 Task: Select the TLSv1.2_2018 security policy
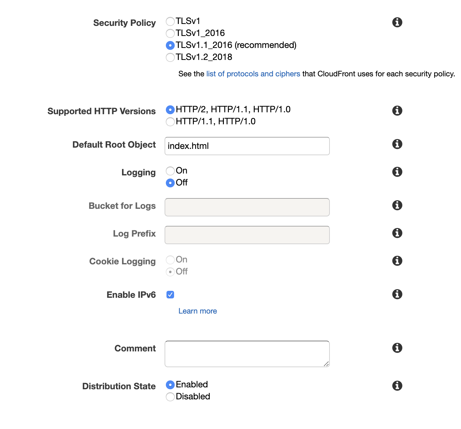click(x=170, y=57)
